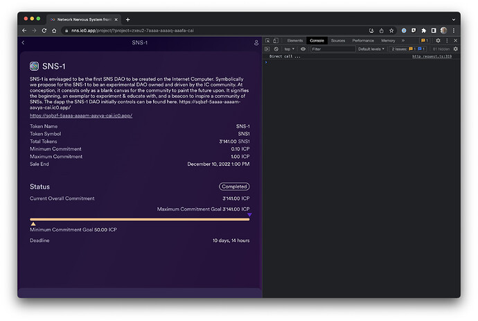This screenshot has width=478, height=321.
Task: Click the address bar URL
Action: click(132, 31)
